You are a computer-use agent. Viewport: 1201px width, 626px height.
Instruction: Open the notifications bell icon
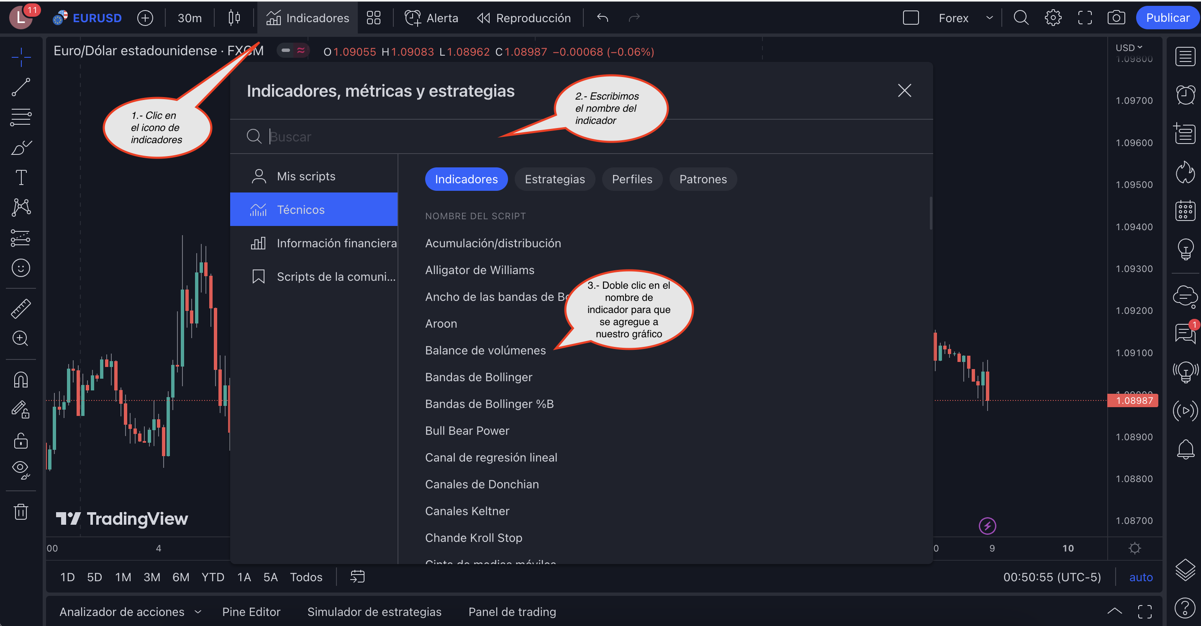(1185, 449)
